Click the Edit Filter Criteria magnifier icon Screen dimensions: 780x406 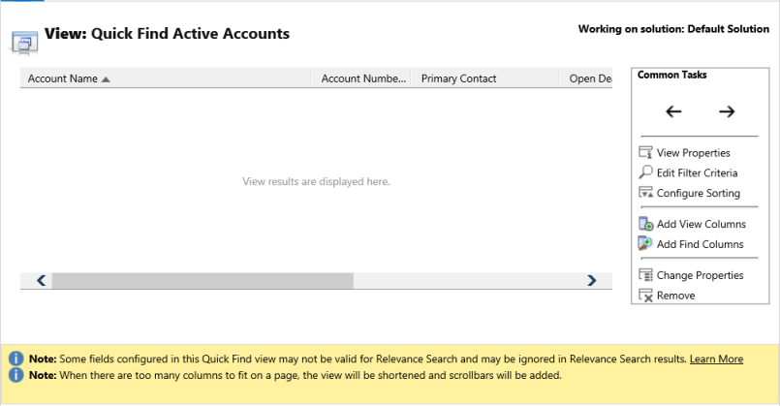point(646,172)
